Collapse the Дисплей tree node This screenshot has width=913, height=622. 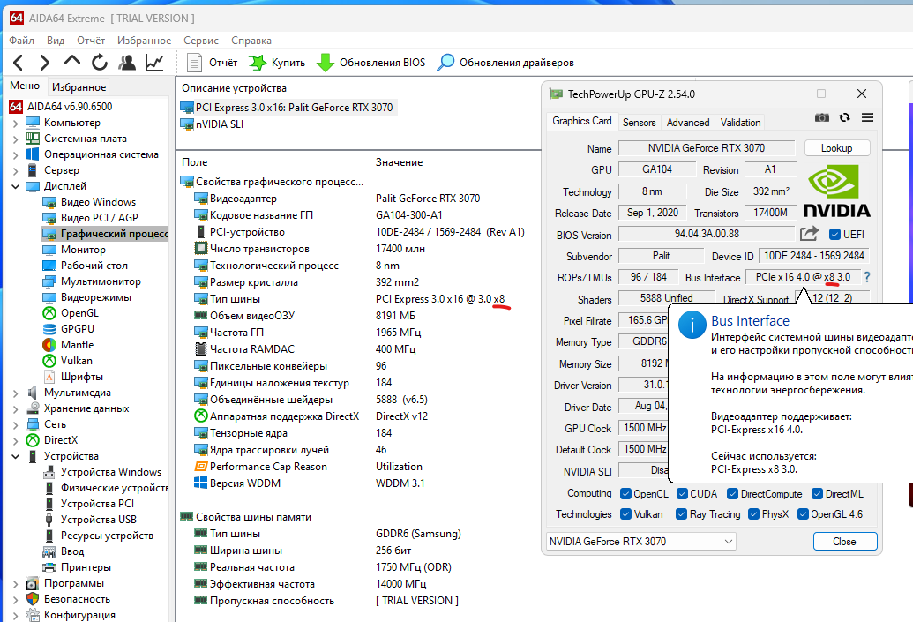point(16,186)
